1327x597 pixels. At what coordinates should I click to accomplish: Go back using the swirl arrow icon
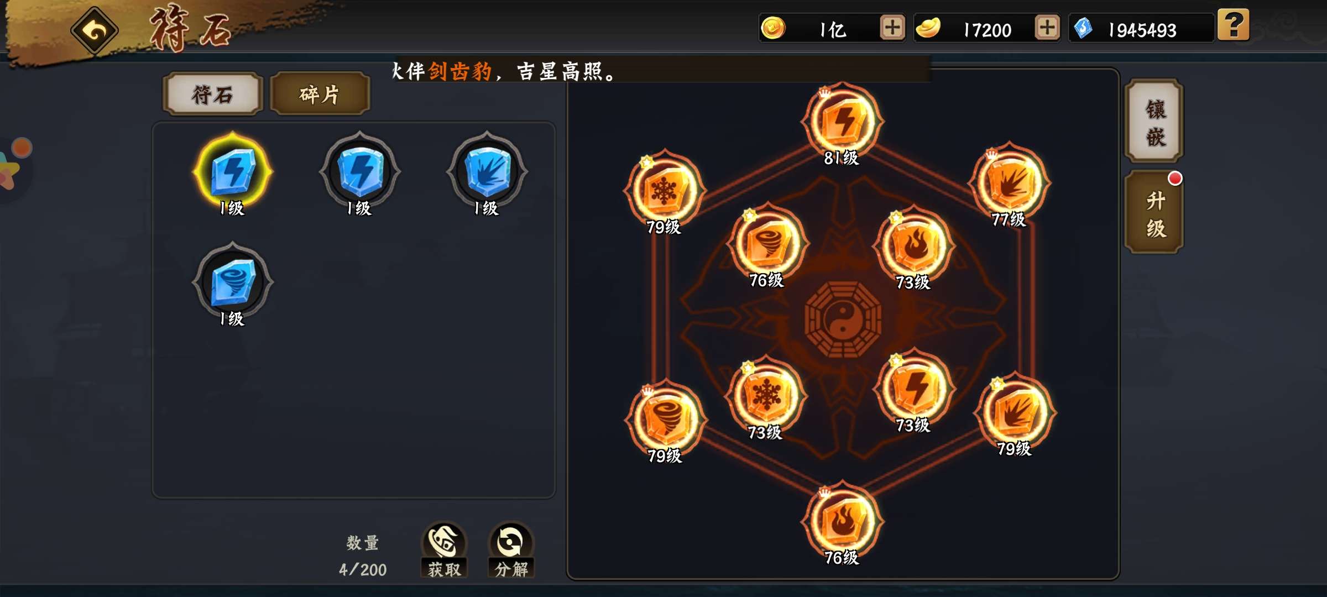tap(94, 30)
